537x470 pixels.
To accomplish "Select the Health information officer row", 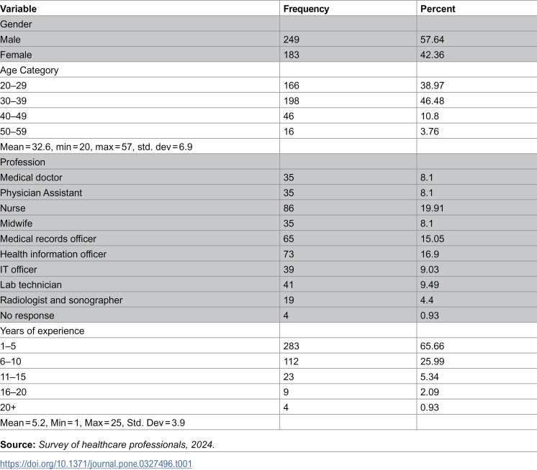I will pyautogui.click(x=268, y=254).
